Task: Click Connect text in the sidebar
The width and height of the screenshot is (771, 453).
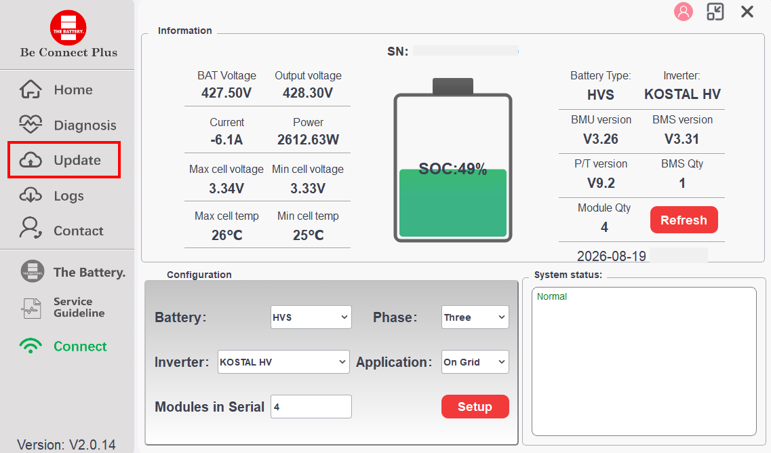Action: click(x=80, y=347)
